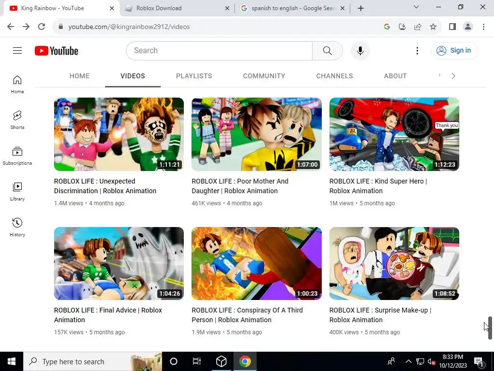Click the page vertical scrollbar thumb
This screenshot has height=371, width=494.
coord(490,328)
